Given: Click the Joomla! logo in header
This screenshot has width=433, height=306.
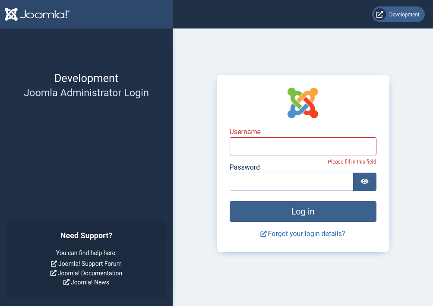Looking at the screenshot, I should (x=37, y=14).
